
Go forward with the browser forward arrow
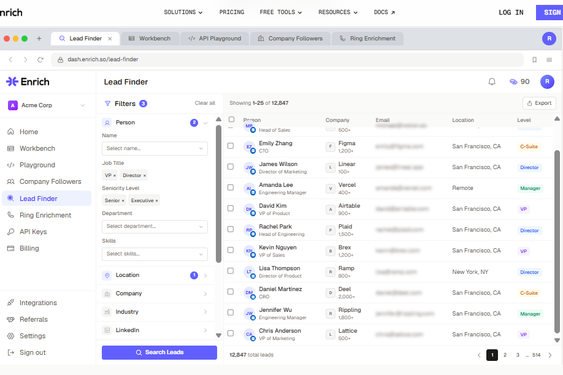26,59
